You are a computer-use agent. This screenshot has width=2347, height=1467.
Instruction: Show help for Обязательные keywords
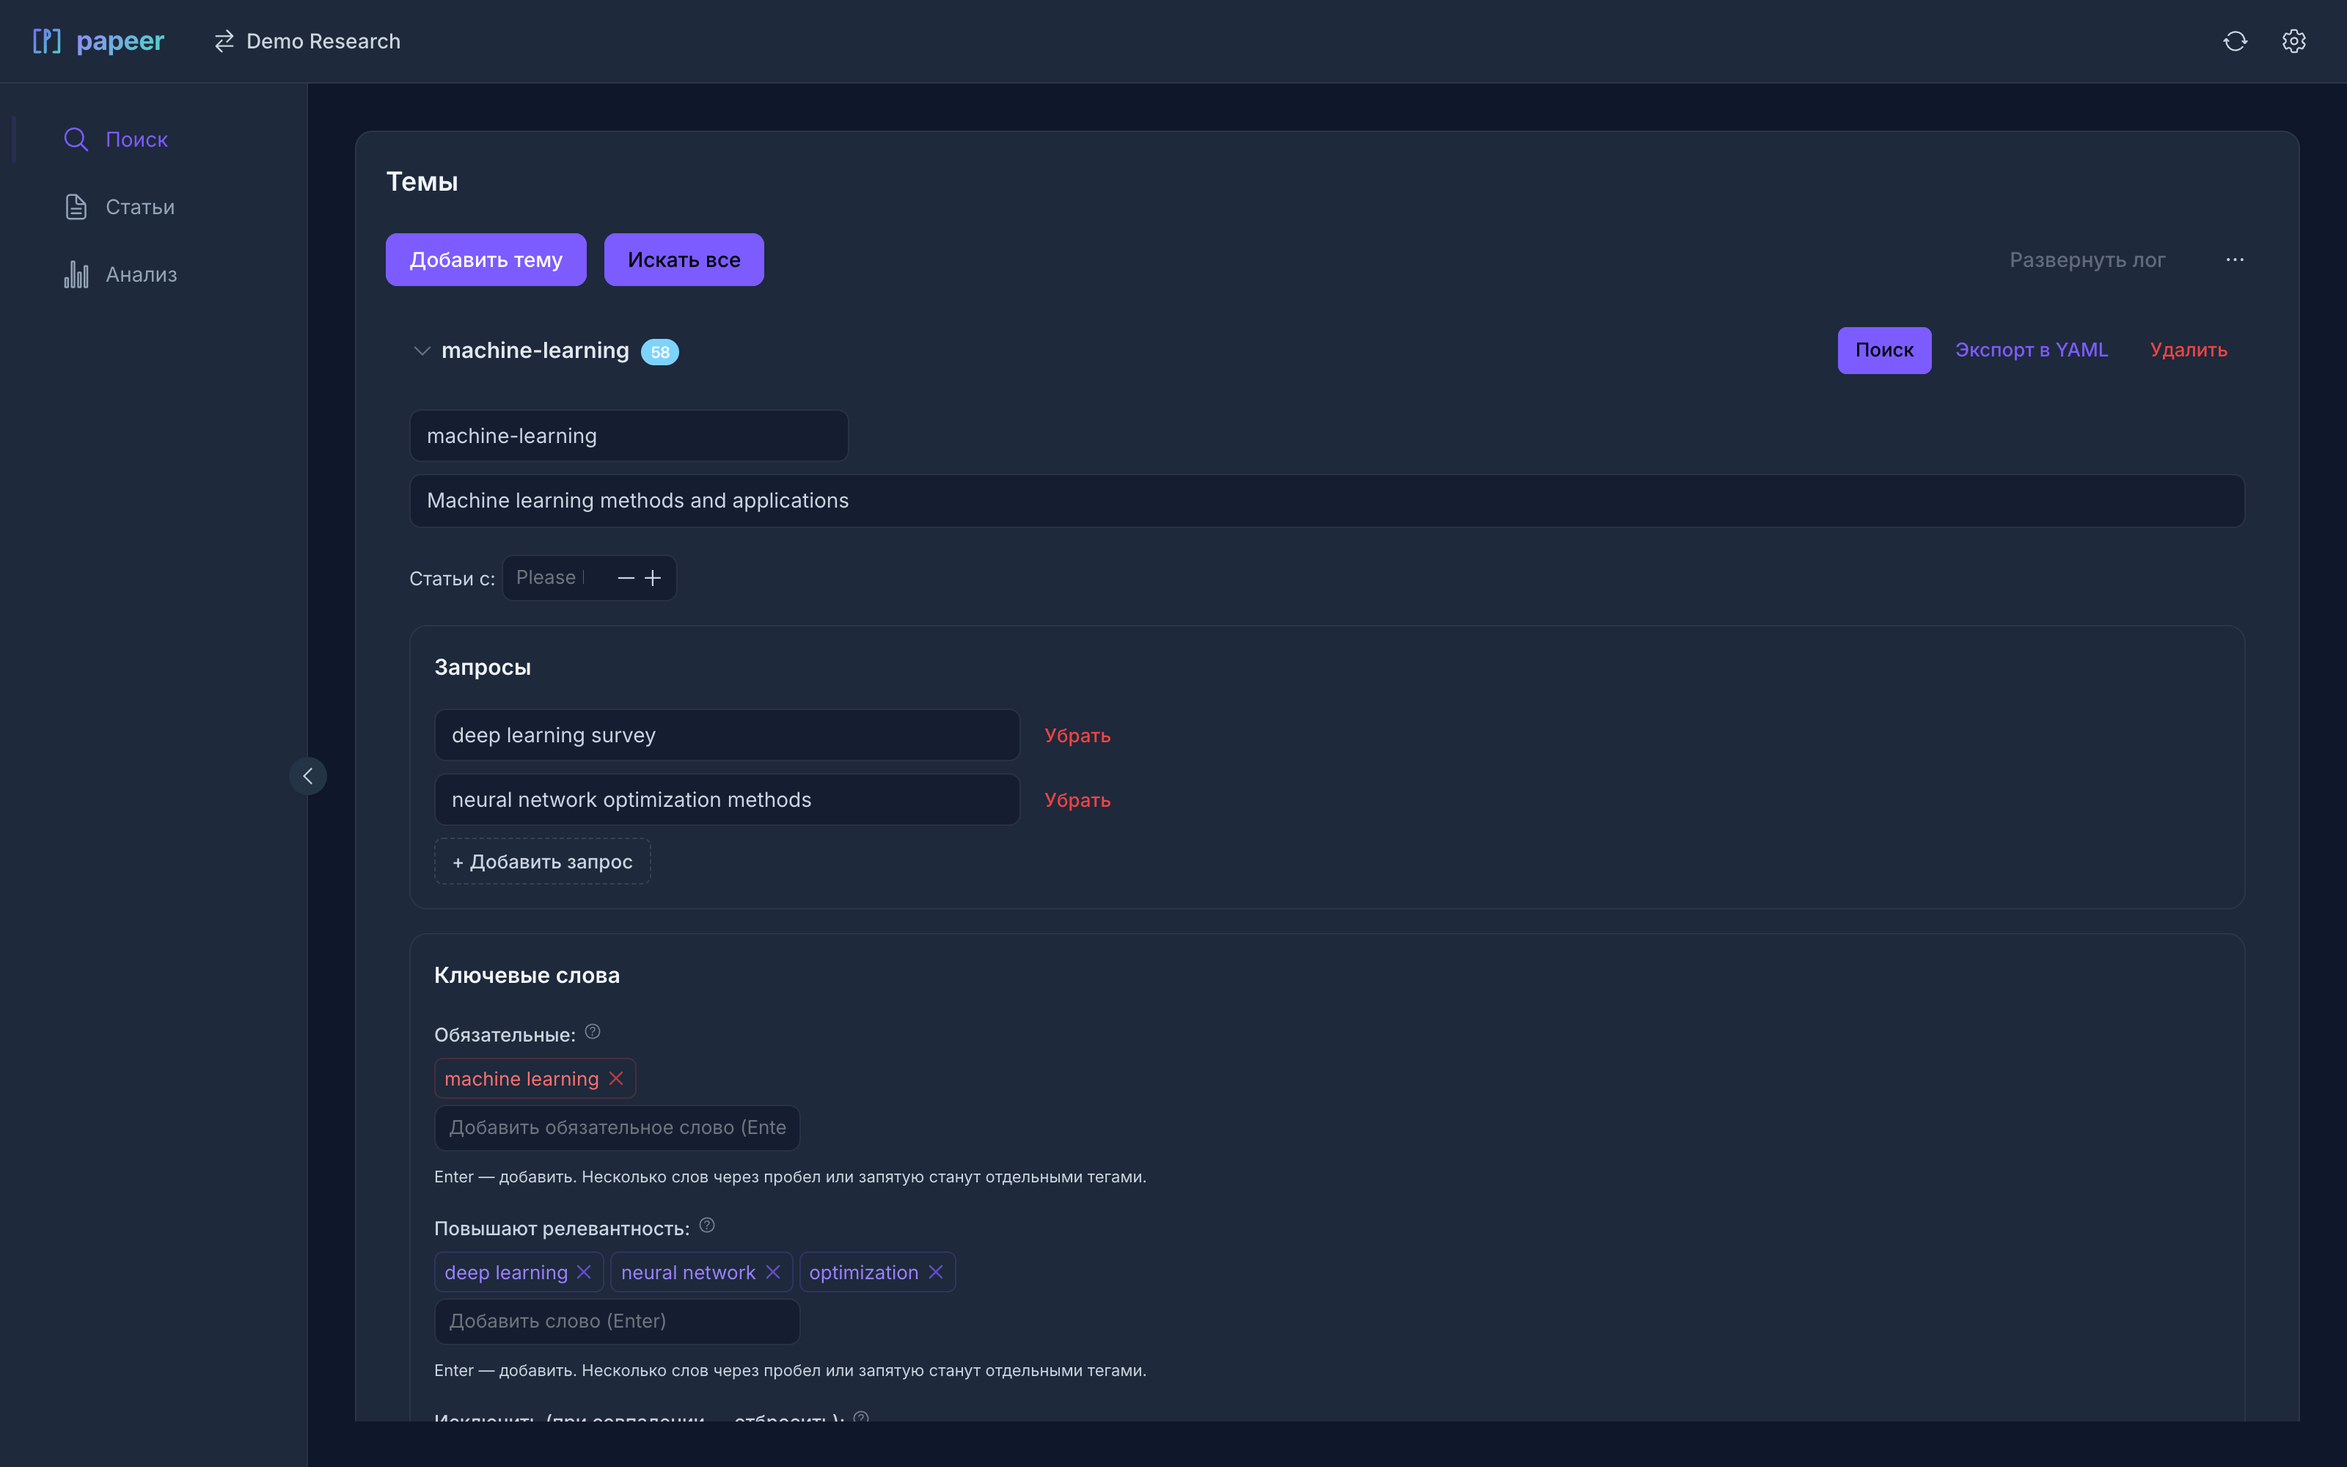coord(593,1032)
